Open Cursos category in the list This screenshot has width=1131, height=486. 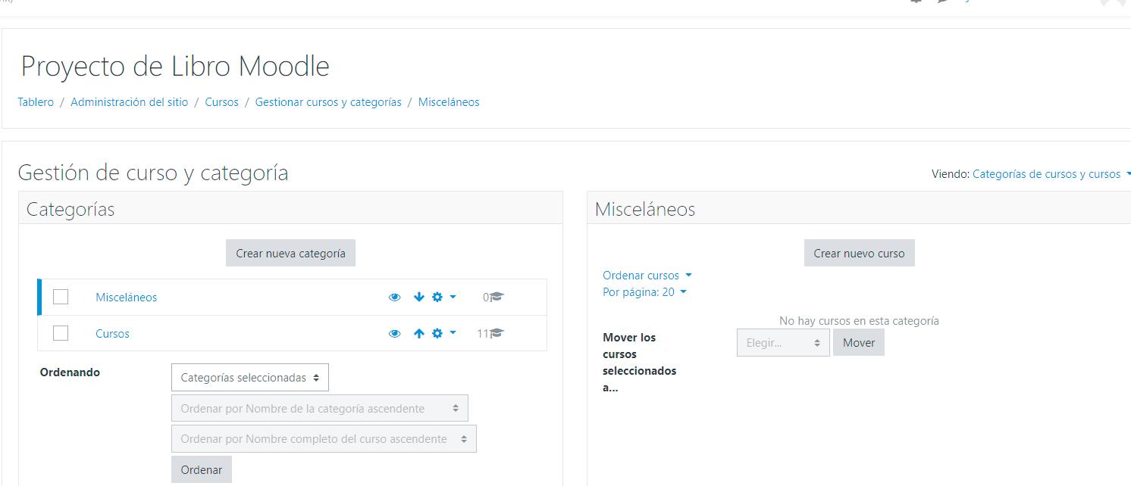(x=112, y=334)
